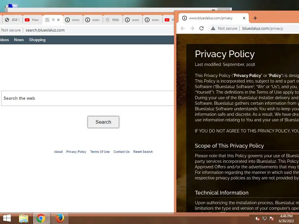The width and height of the screenshot is (299, 224).
Task: Go forward in the privacy policy window
Action: [x=192, y=28]
